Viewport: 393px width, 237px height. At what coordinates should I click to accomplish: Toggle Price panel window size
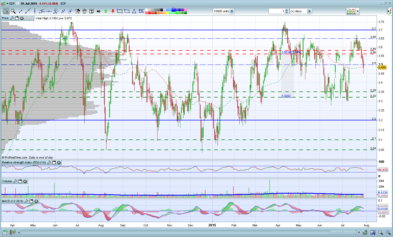pyautogui.click(x=17, y=18)
